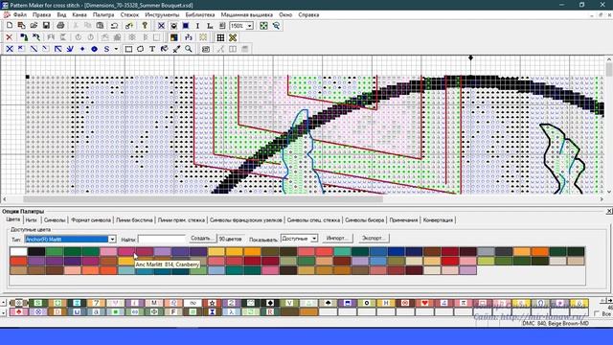This screenshot has width=613, height=345.
Task: Open the special stitch tool dropdown arrow
Action: tap(116, 49)
